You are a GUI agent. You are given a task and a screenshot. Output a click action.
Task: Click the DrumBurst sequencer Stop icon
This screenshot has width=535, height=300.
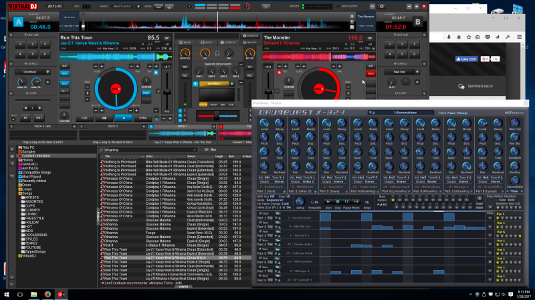coord(338,202)
